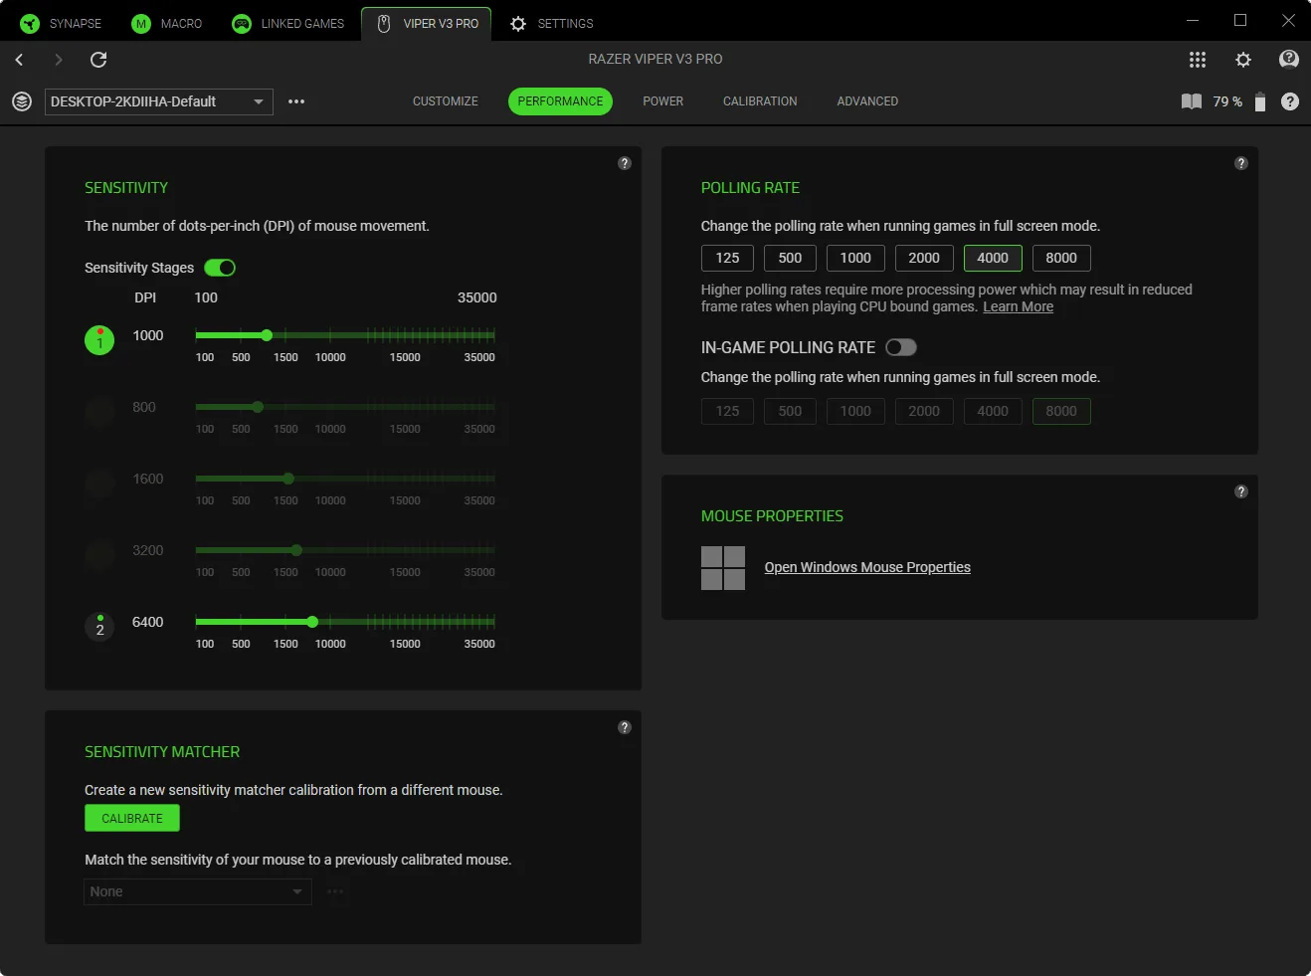Open the gear settings icon below title bar
Screen dimensions: 1311x976
(x=1243, y=60)
